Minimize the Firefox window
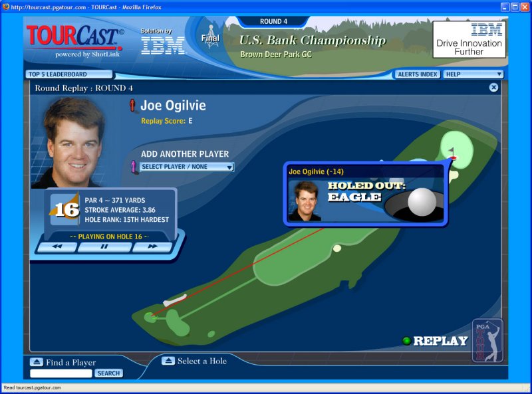 505,7
